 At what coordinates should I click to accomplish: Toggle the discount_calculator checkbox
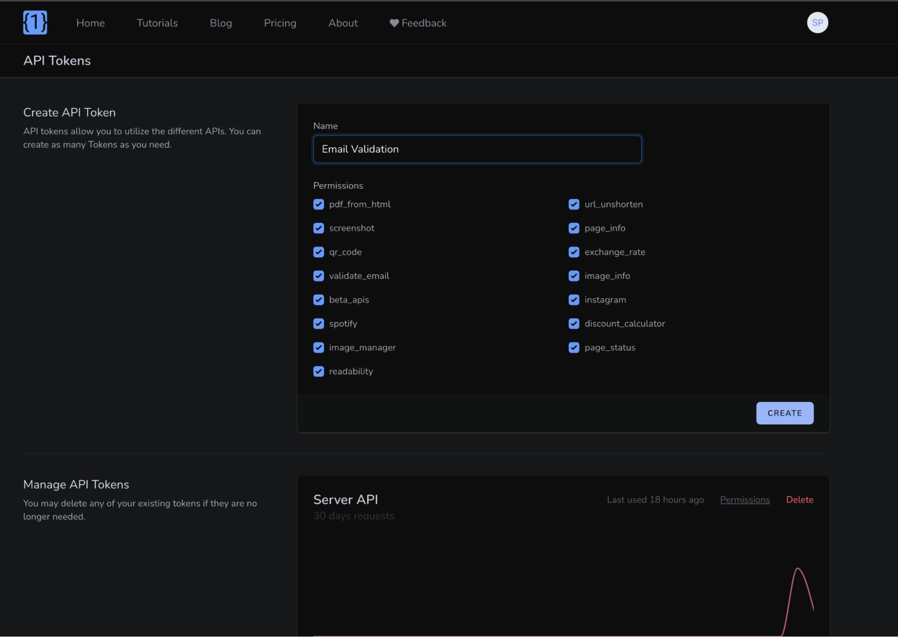click(574, 323)
